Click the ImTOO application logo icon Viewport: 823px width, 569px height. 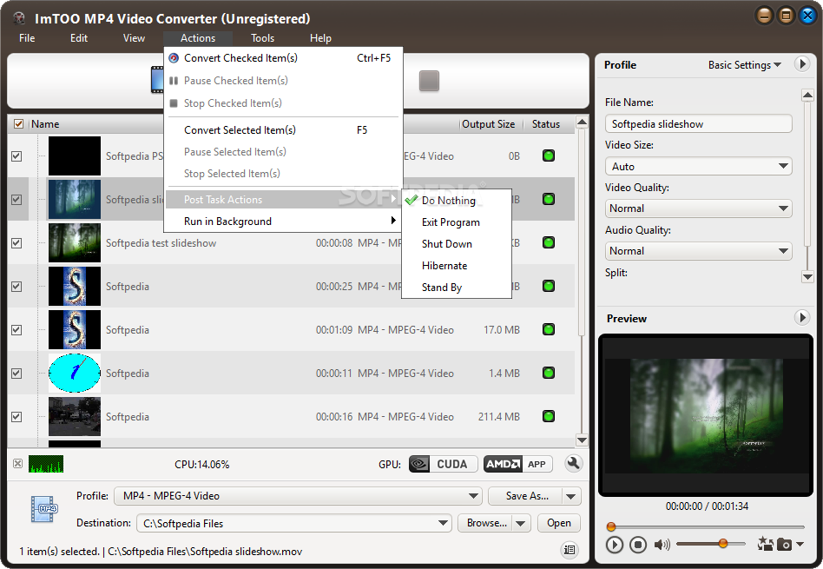pyautogui.click(x=20, y=18)
